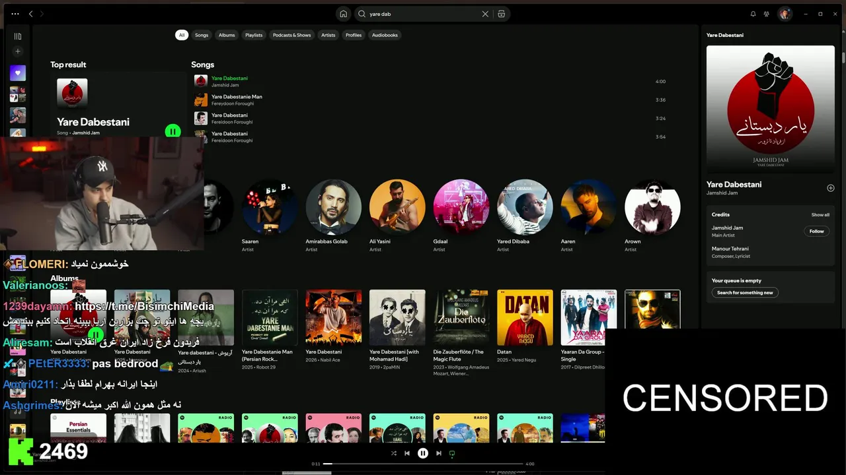Filter results by Albums
The width and height of the screenshot is (846, 475).
(x=227, y=35)
